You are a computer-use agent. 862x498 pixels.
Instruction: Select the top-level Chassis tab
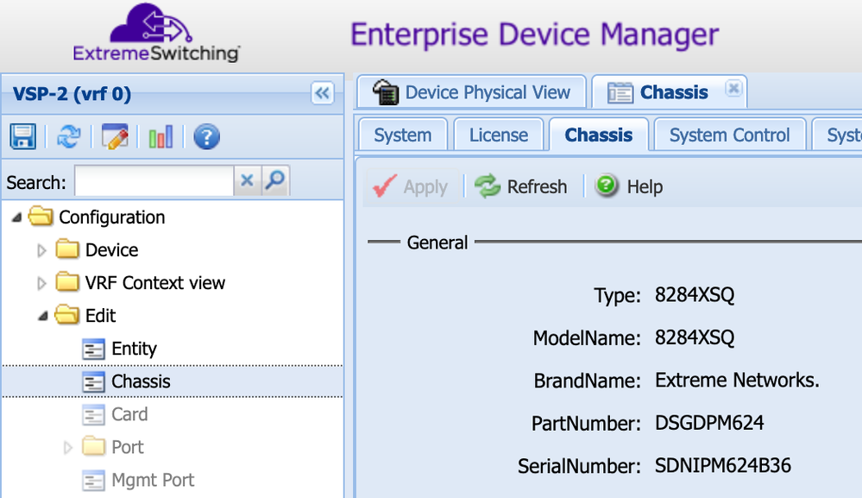pos(669,91)
